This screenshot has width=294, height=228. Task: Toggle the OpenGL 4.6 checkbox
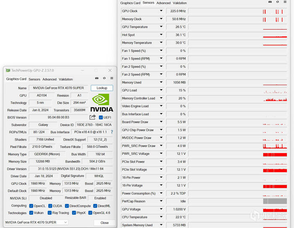[90, 213]
